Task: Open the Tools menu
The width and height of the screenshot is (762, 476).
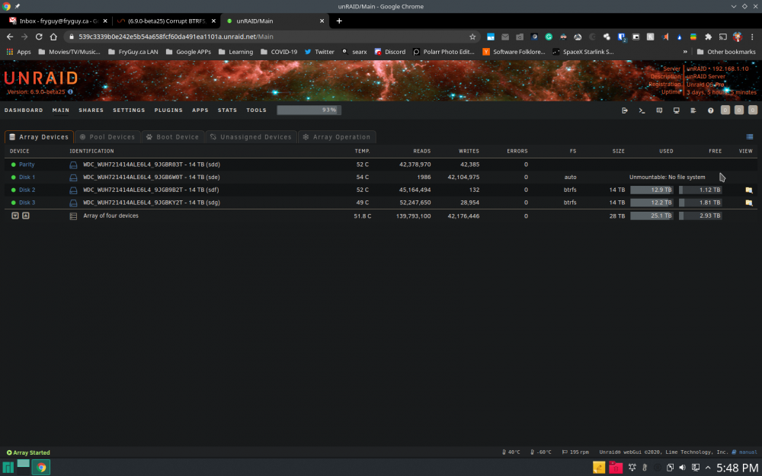Action: point(257,110)
